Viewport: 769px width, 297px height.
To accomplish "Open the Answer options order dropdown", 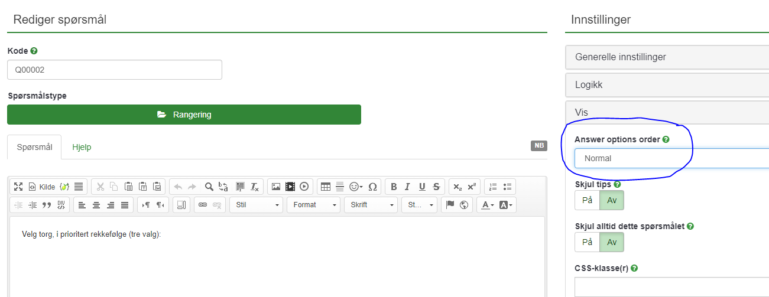I will click(671, 158).
